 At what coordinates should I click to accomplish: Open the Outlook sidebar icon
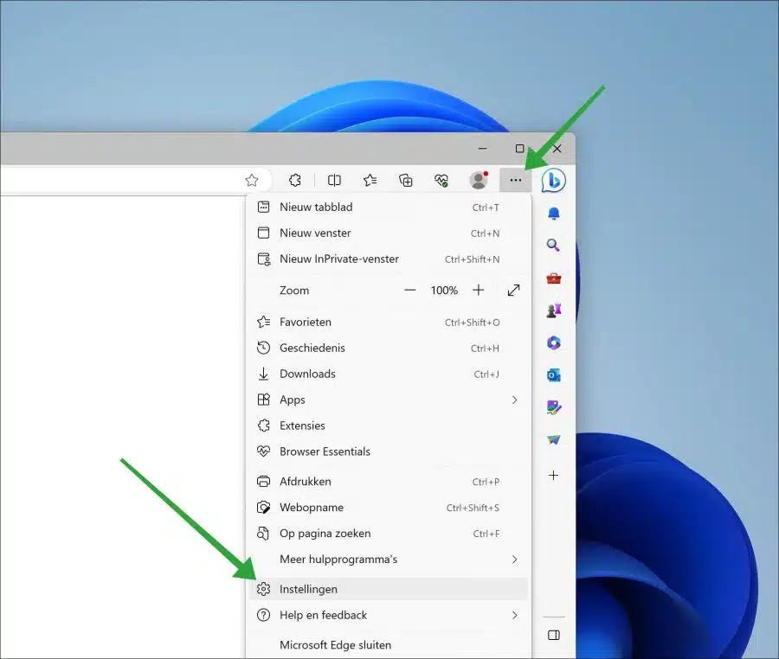click(x=553, y=375)
